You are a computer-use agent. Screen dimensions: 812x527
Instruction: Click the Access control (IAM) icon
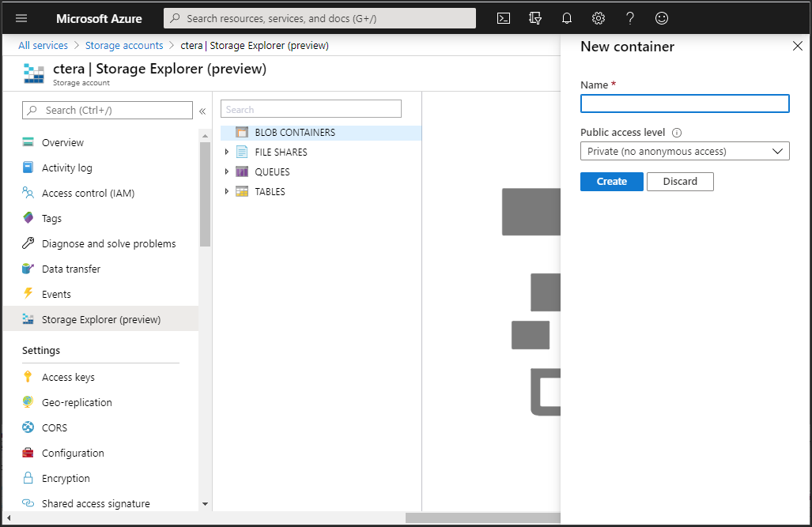point(28,193)
